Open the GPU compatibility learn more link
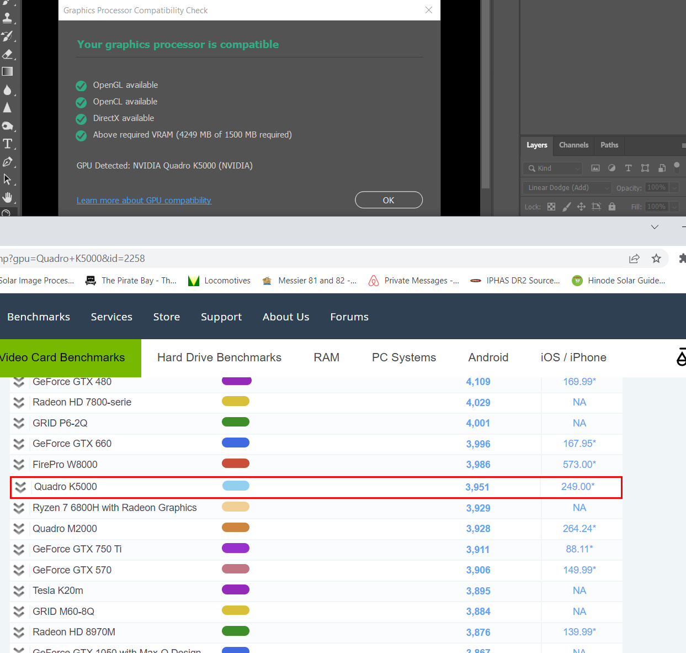The width and height of the screenshot is (686, 653). (143, 200)
